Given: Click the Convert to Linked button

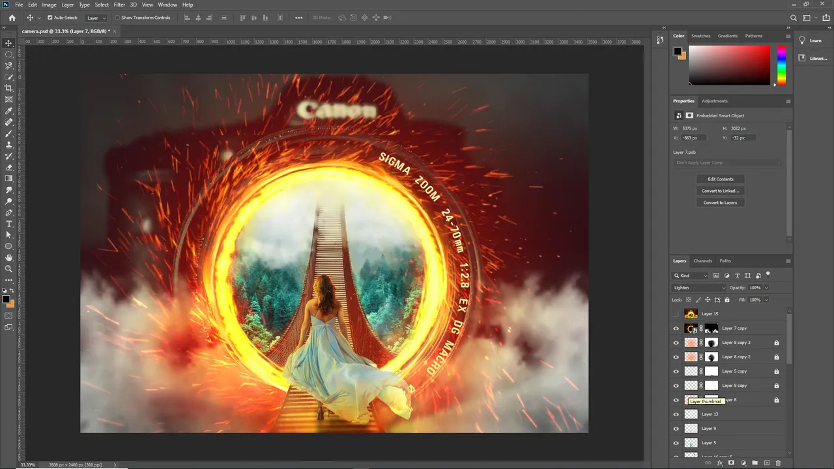Looking at the screenshot, I should [720, 191].
